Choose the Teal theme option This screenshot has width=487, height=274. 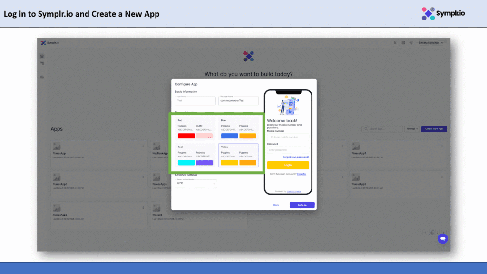pos(195,156)
